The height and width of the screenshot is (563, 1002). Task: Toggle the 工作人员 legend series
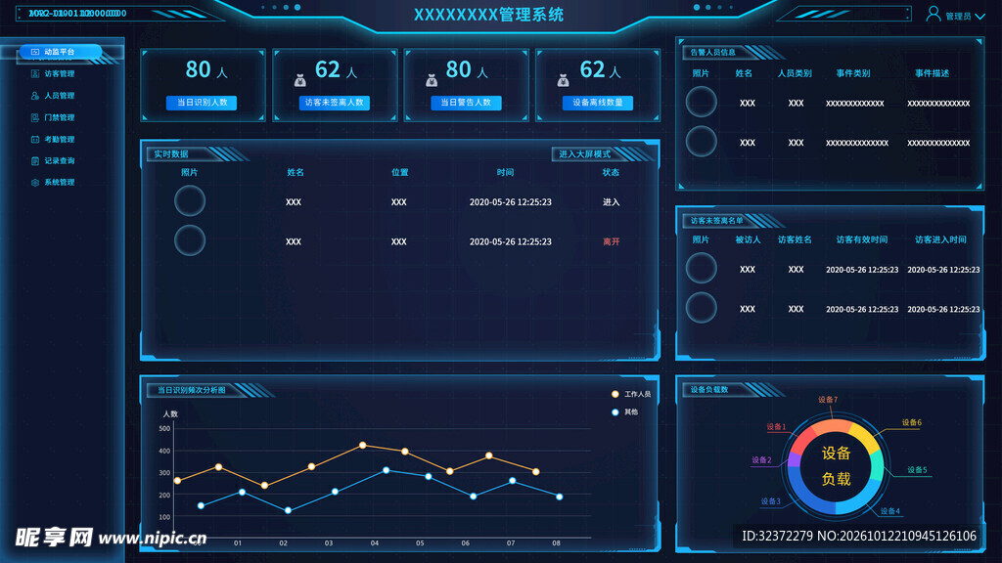[631, 395]
